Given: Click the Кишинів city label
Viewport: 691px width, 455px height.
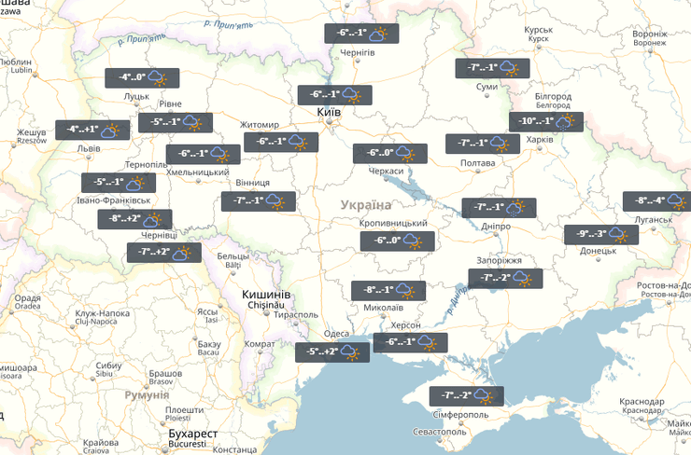Looking at the screenshot, I should [267, 295].
